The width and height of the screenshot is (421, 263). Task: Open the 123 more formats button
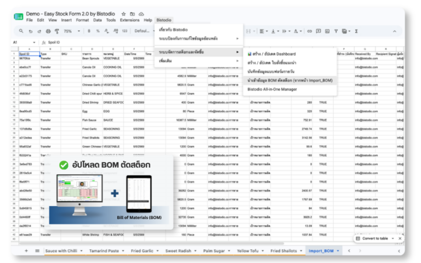click(x=124, y=31)
